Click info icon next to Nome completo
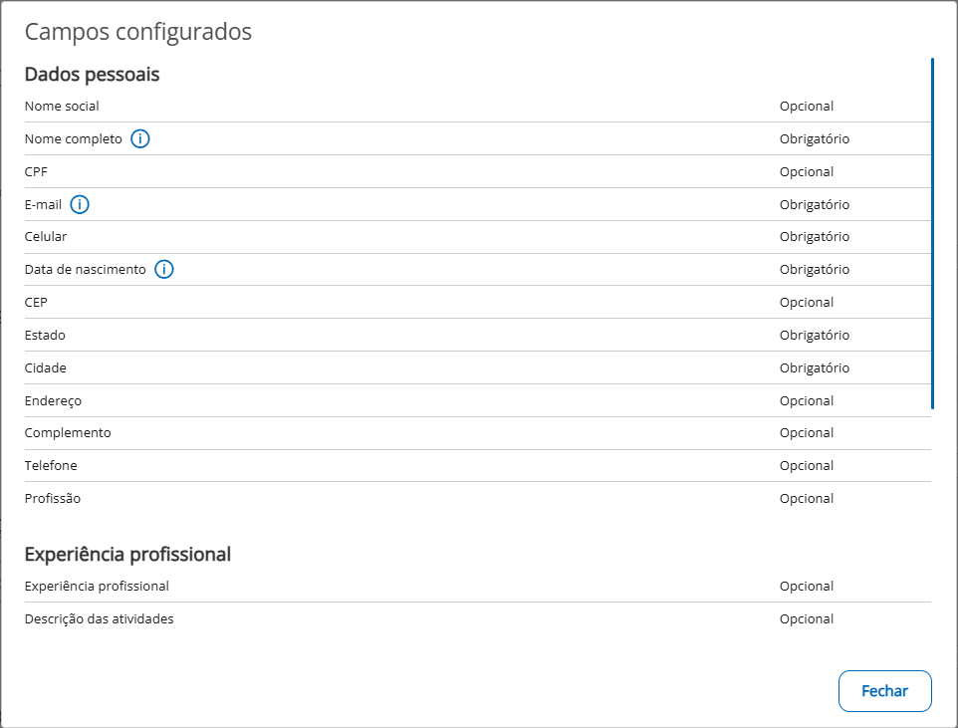This screenshot has height=728, width=958. coord(140,139)
